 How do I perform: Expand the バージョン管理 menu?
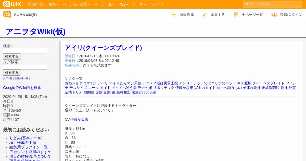(x=76, y=4)
